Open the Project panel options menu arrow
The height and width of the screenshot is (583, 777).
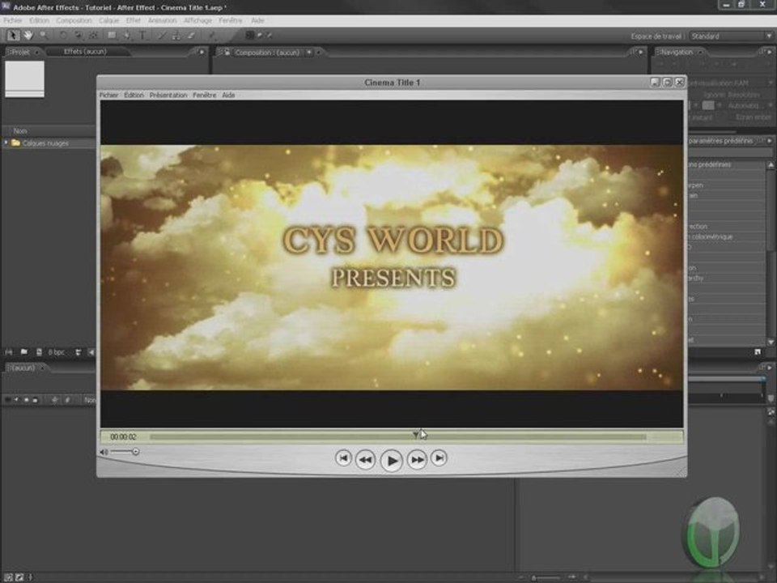(x=202, y=52)
